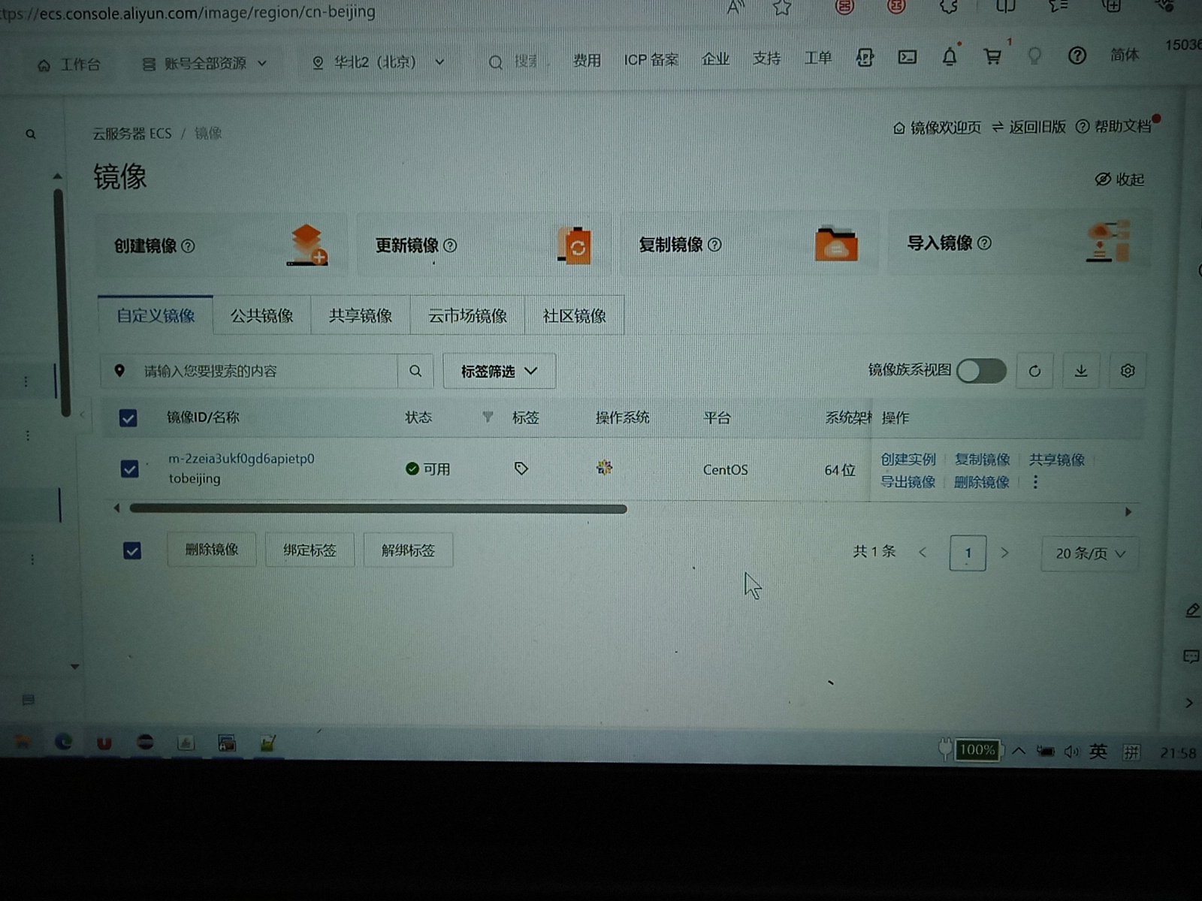Open the 支持 menu
1202x901 pixels.
tap(766, 59)
